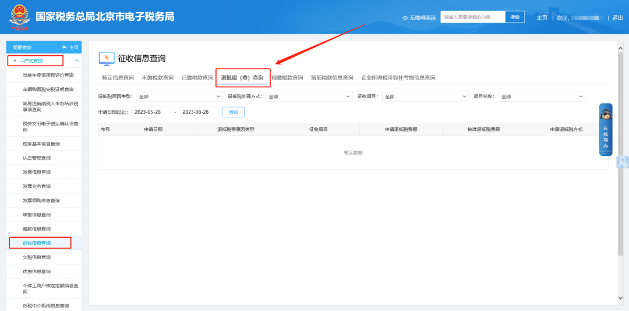Open the 征收项目 dropdown
The image size is (629, 311).
425,96
